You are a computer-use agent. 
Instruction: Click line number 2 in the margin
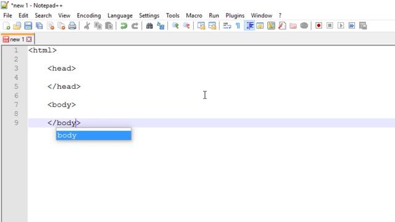point(16,59)
